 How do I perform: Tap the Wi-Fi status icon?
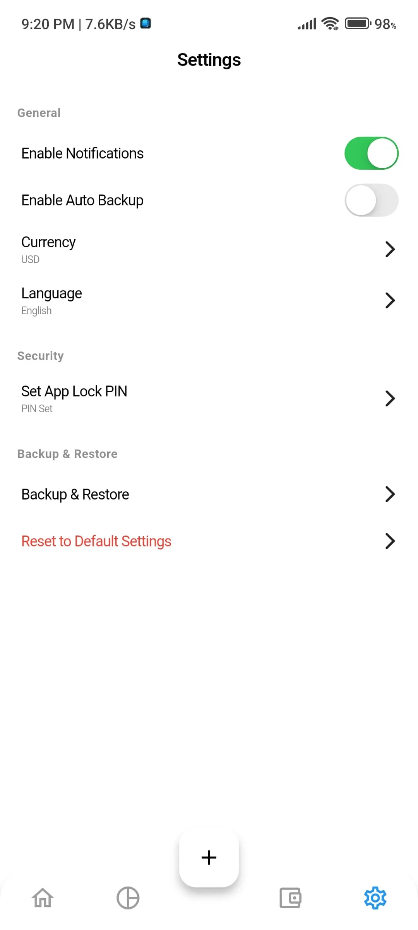(331, 24)
